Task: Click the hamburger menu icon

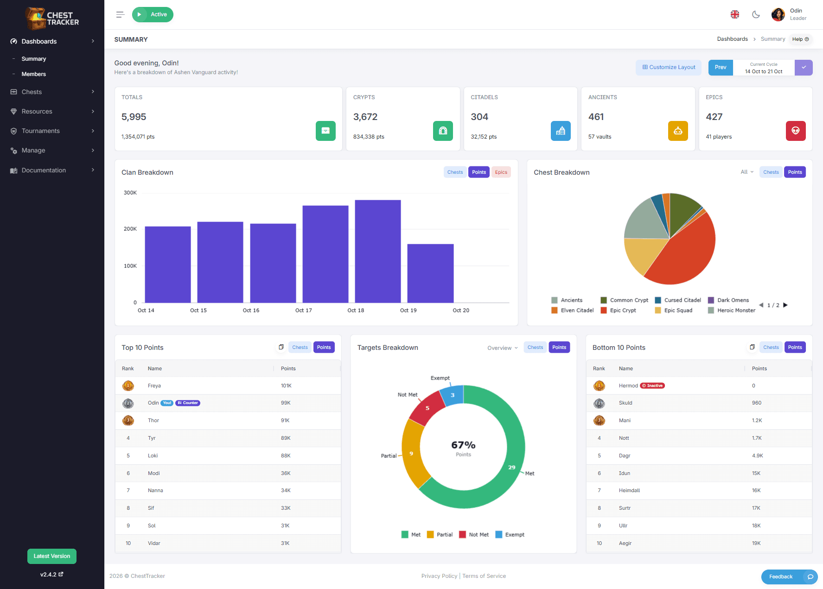Action: click(x=120, y=14)
